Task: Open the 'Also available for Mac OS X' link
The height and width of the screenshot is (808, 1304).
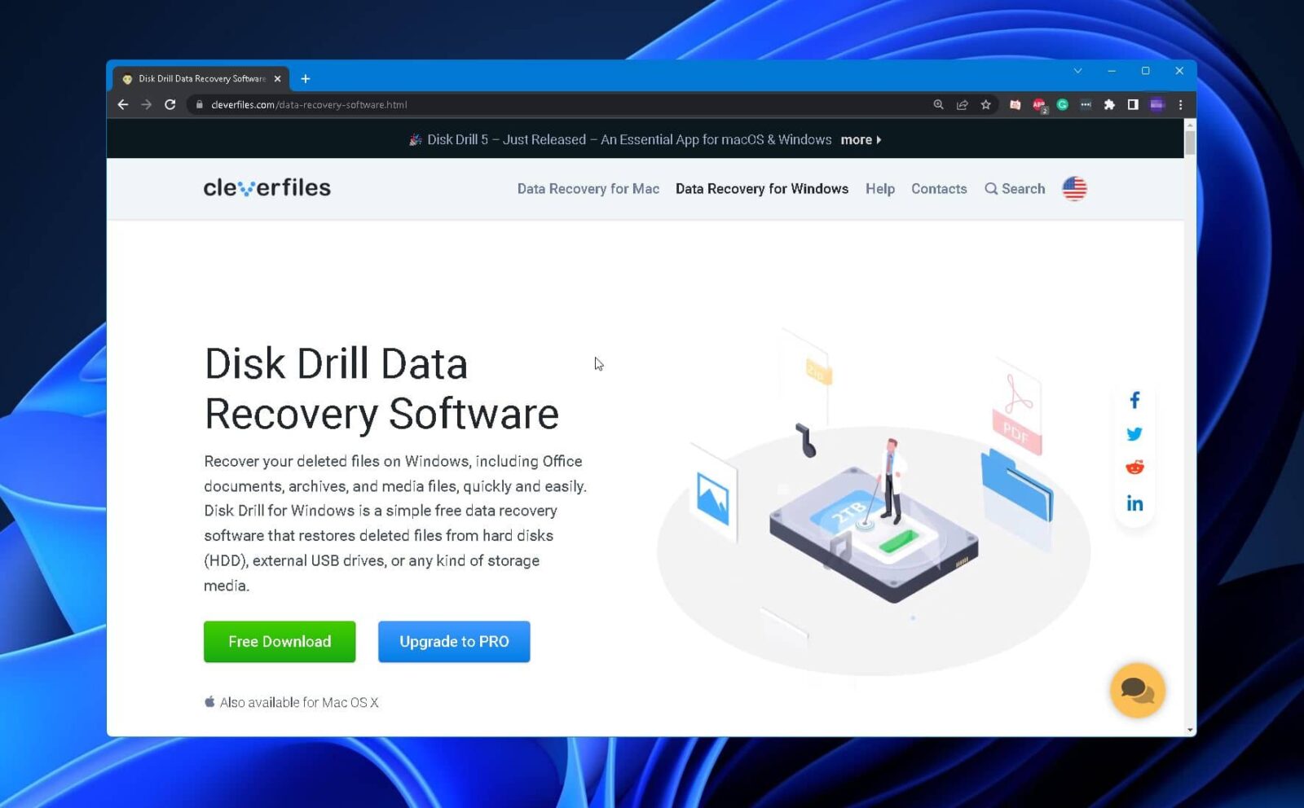Action: click(291, 701)
